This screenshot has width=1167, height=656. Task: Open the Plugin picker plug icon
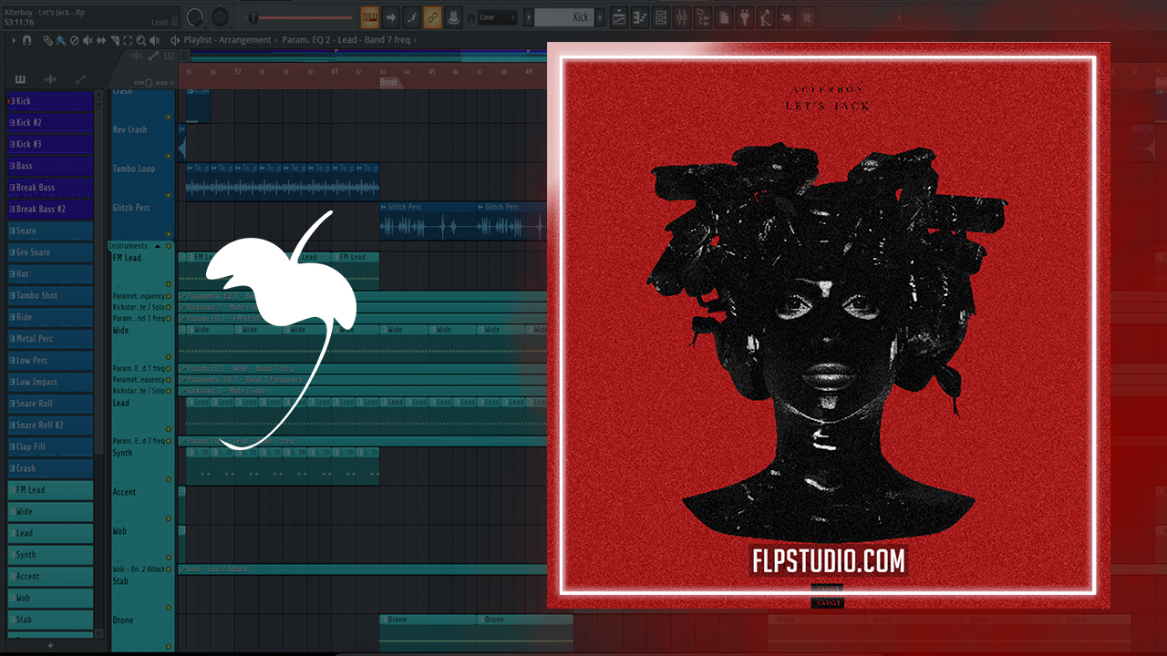744,16
